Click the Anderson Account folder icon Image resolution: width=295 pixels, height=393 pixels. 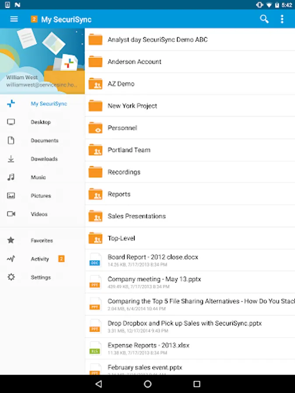click(x=96, y=62)
